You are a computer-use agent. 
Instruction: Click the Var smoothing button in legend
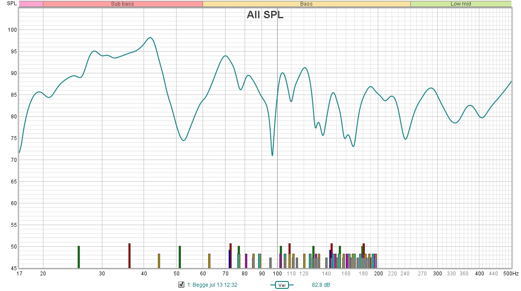[282, 285]
